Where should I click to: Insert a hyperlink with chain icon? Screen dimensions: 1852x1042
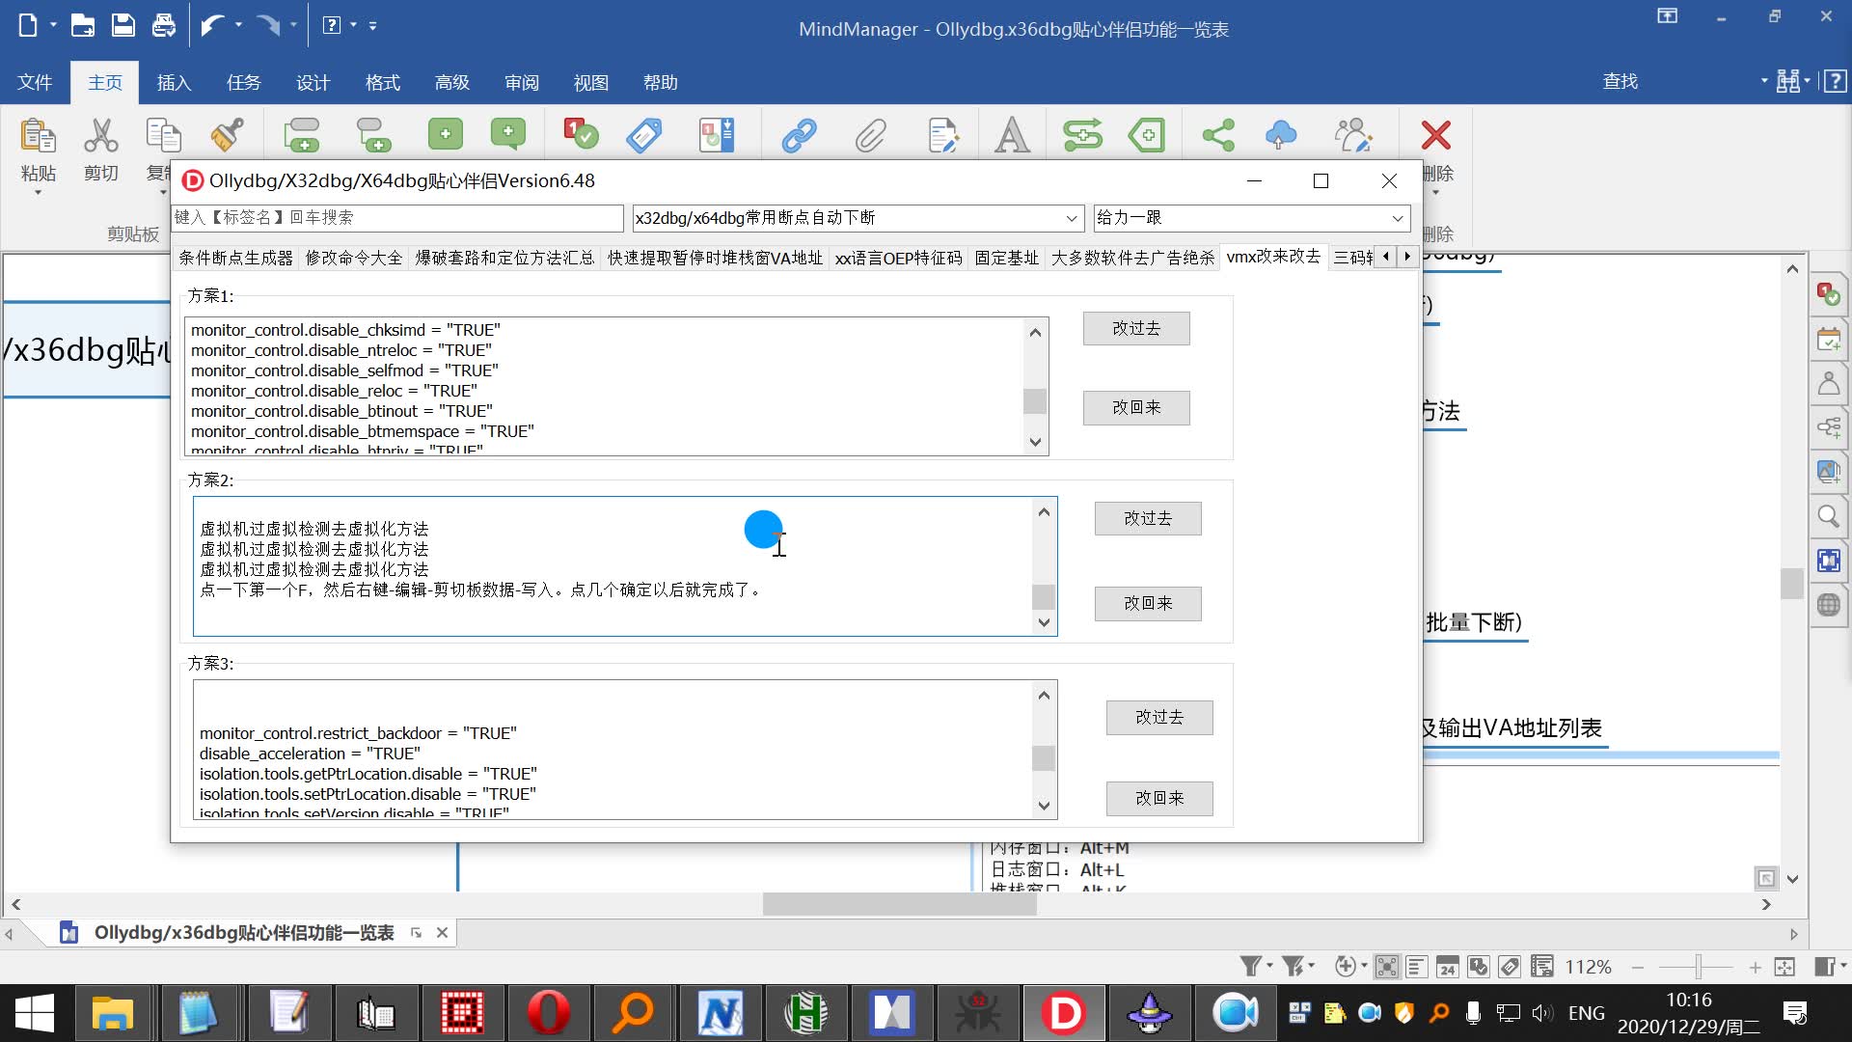799,135
